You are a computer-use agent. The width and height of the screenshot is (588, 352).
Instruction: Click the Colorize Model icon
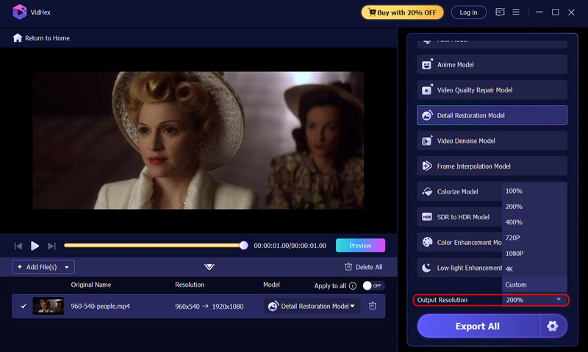(x=427, y=191)
